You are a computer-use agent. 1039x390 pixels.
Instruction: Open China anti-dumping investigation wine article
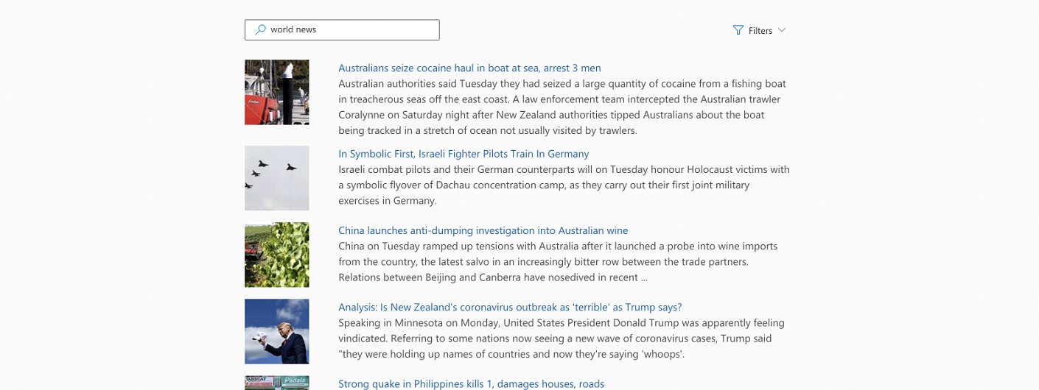coord(483,231)
